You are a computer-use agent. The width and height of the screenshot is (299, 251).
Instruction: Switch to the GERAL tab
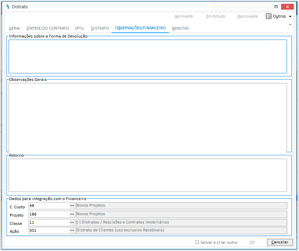(15, 28)
